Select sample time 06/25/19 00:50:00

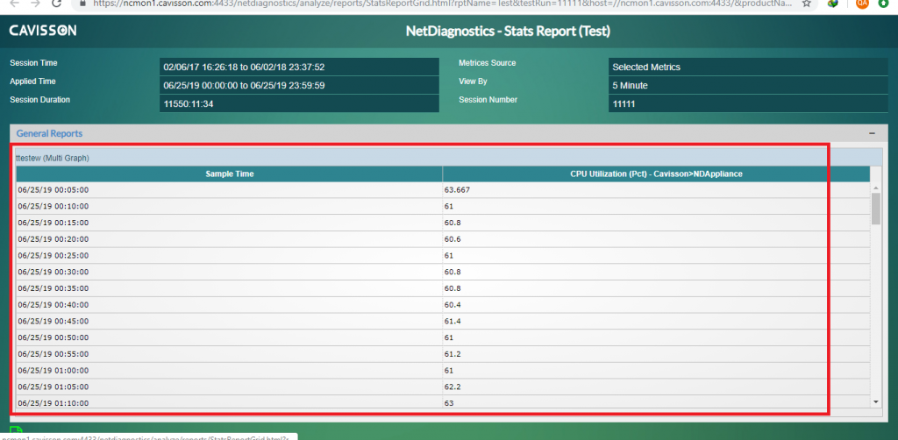[x=53, y=337]
